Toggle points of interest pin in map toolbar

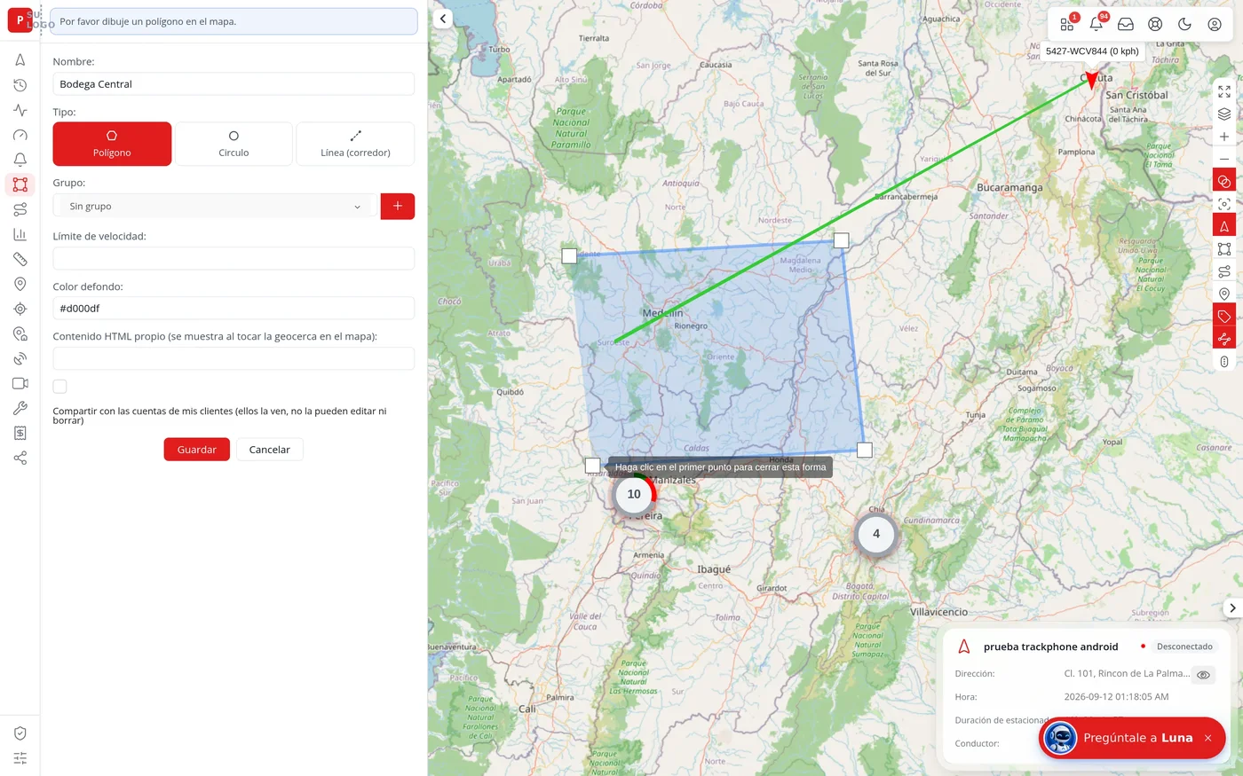(x=1224, y=294)
